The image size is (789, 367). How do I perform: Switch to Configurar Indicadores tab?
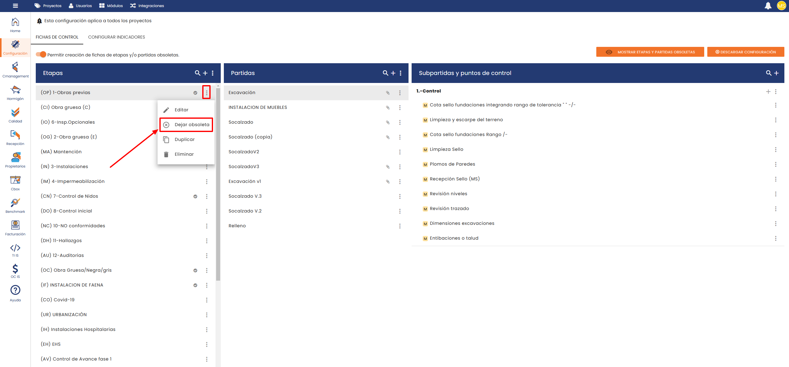click(x=116, y=37)
